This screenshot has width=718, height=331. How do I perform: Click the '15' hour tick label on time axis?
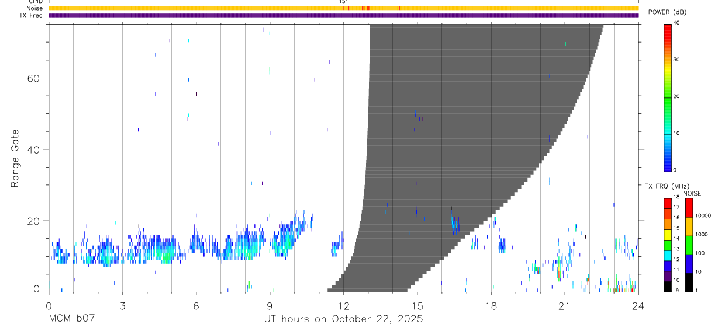coord(417,306)
